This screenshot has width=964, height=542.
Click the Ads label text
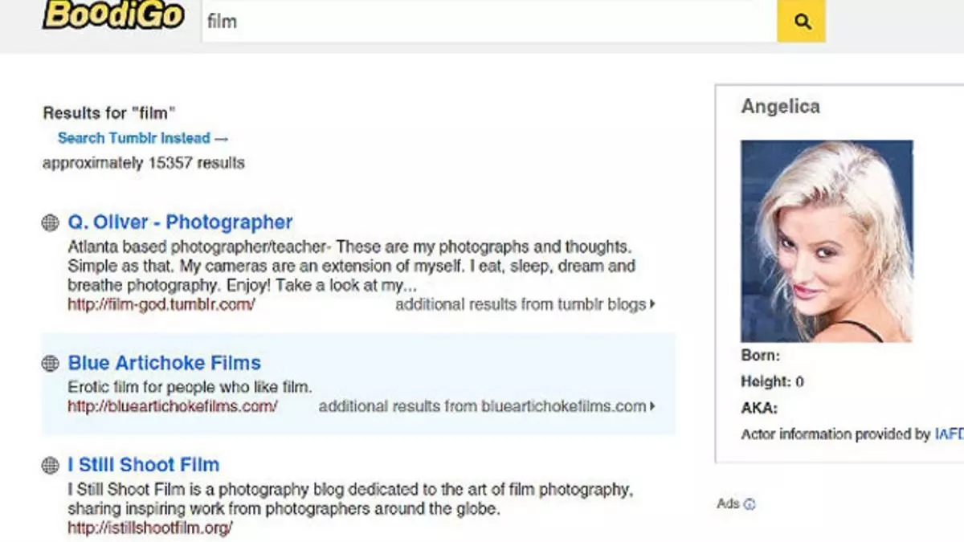click(x=727, y=504)
